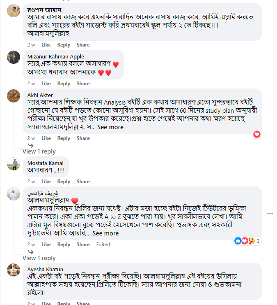Click the heart reaction on Akhi Akter's comment
This screenshot has height=305, width=277.
[257, 134]
